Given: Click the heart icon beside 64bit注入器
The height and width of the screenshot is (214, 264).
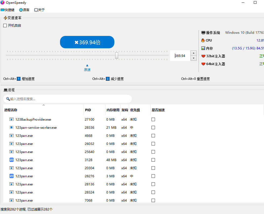Looking at the screenshot, I should (203, 64).
